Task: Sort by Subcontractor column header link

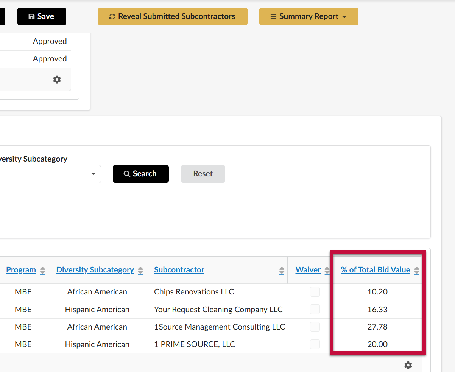Action: (179, 270)
